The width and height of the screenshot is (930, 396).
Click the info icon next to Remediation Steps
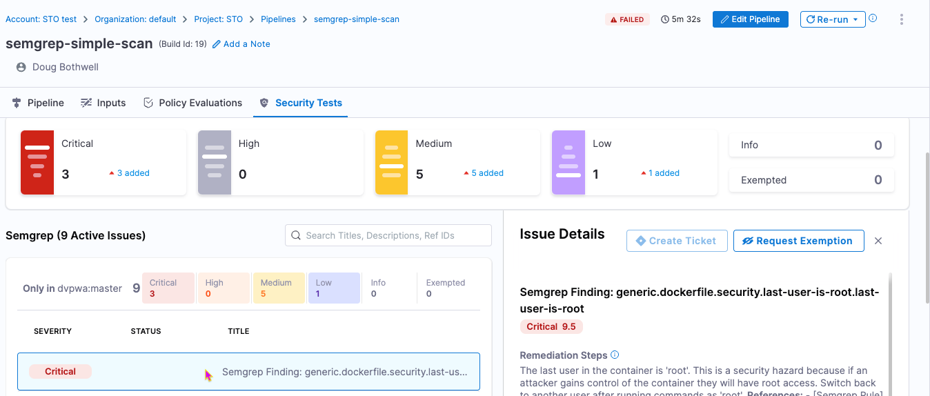point(615,355)
